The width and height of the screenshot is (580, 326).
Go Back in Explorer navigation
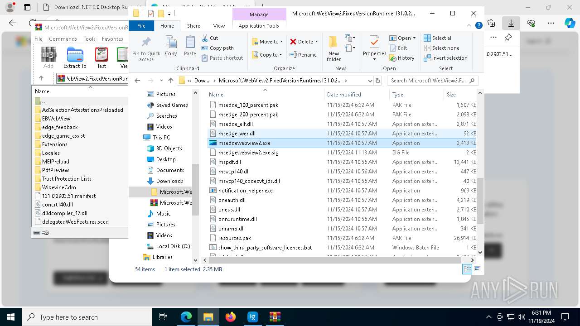pyautogui.click(x=137, y=81)
